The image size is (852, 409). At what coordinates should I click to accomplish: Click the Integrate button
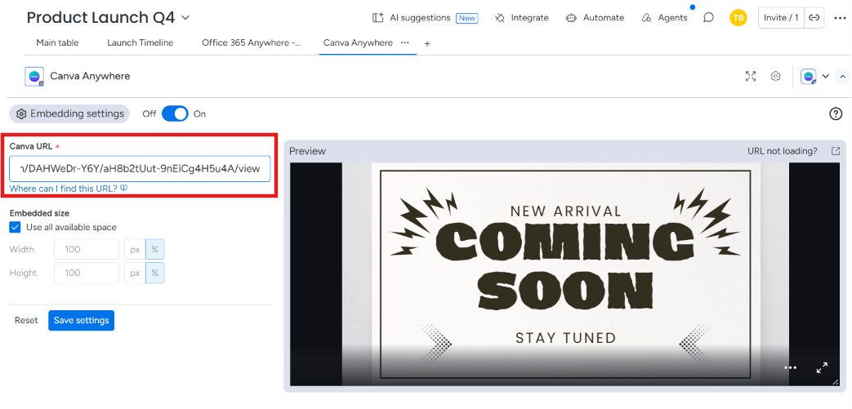(522, 18)
